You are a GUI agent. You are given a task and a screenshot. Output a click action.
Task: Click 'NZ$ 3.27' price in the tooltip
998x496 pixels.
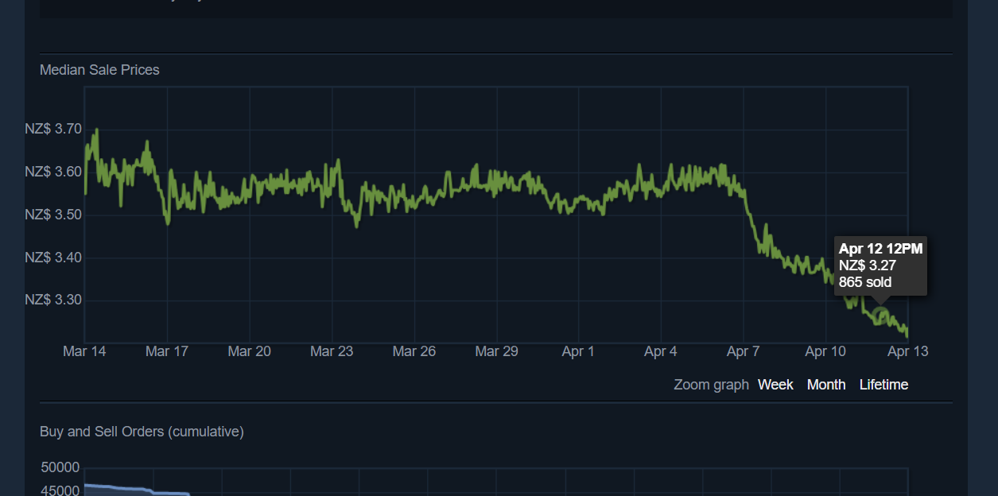pos(868,265)
